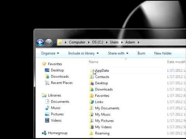Open the Music library
Screen dimensions: 186x139
pos(56,108)
